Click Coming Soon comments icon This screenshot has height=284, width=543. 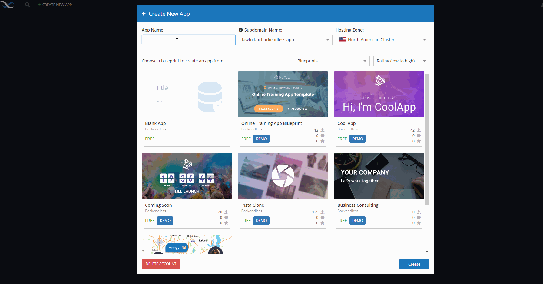(227, 218)
